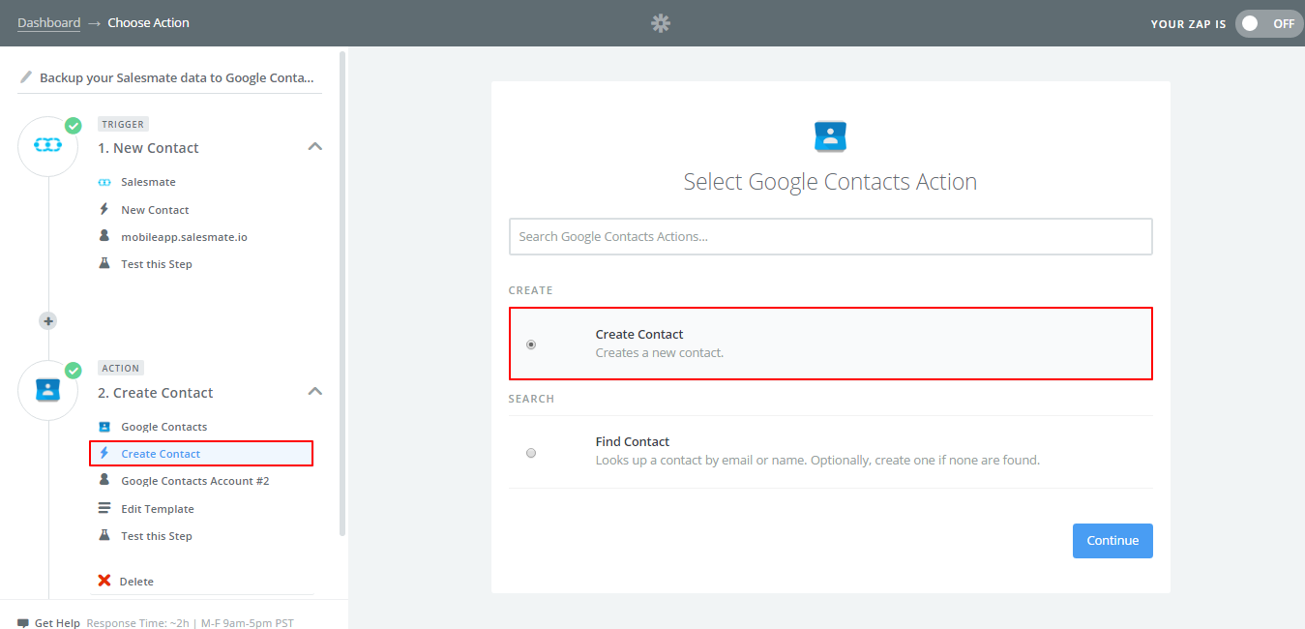Open the Edit Template step
The height and width of the screenshot is (629, 1305).
coord(158,509)
